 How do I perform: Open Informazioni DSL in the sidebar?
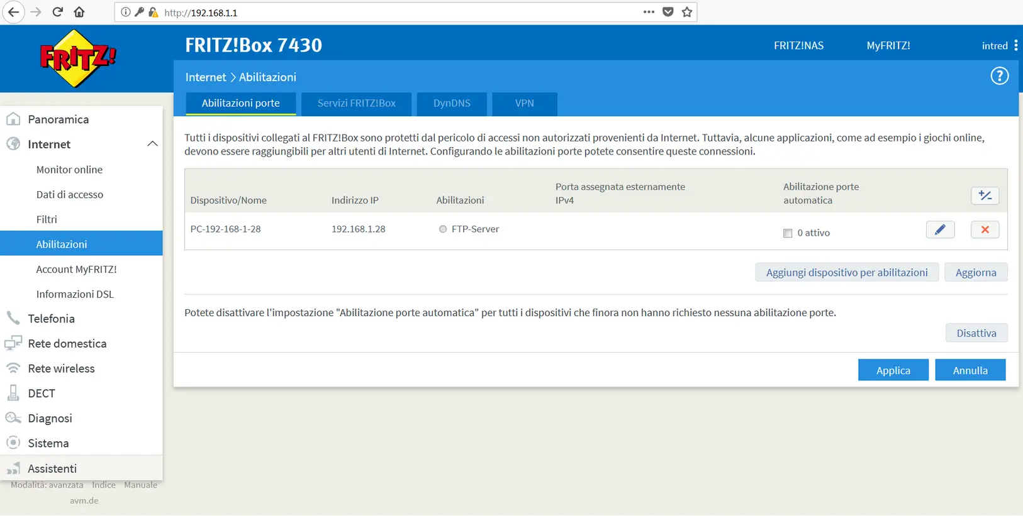[x=75, y=294]
